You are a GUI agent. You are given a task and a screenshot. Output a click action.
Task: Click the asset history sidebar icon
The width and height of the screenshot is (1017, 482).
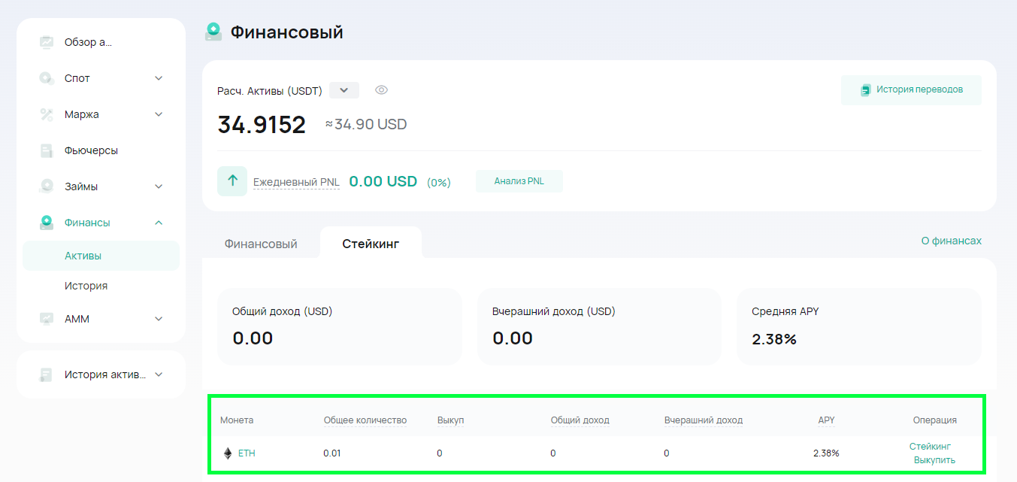(x=47, y=374)
